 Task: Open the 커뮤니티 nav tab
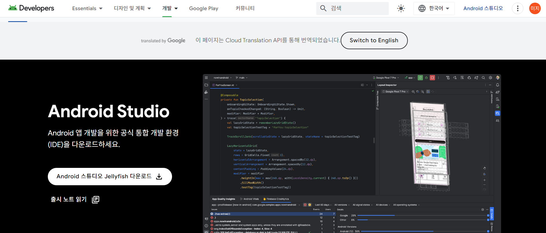(x=245, y=8)
